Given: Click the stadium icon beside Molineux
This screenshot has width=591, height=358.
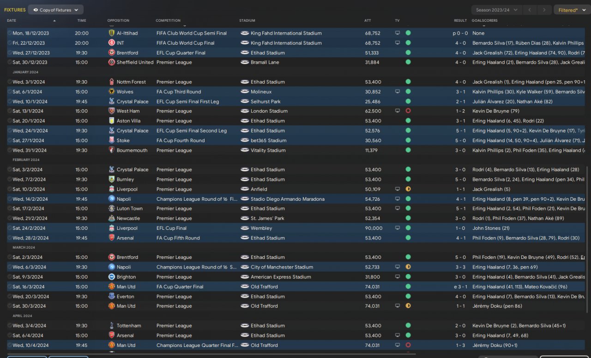Looking at the screenshot, I should 245,92.
